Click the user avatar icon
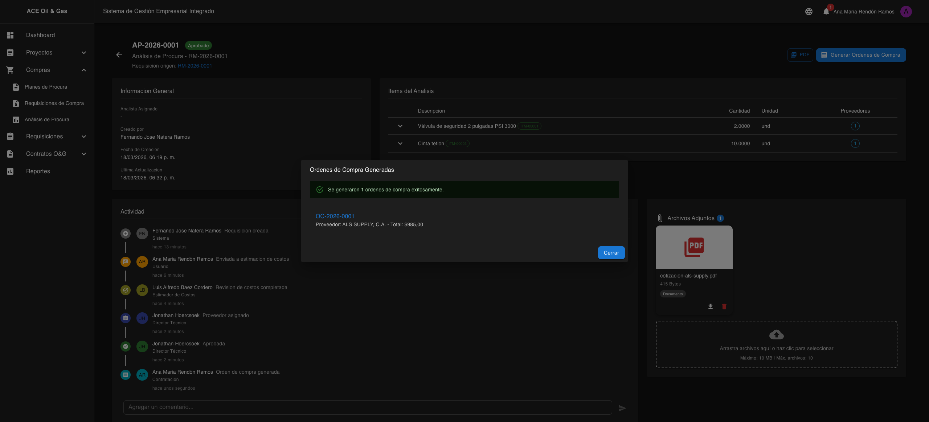Viewport: 929px width, 422px height. coord(906,12)
